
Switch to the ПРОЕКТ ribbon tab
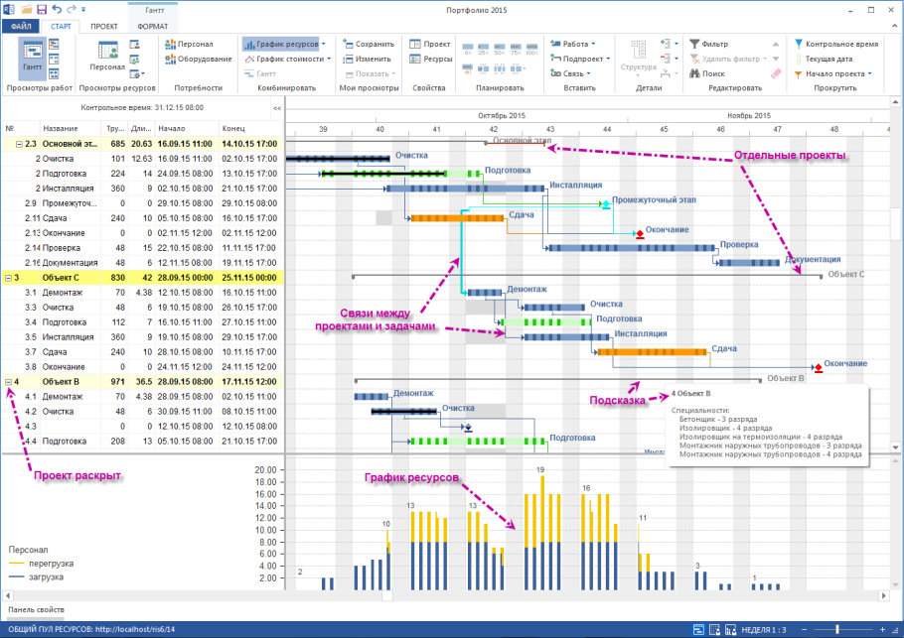coord(104,25)
